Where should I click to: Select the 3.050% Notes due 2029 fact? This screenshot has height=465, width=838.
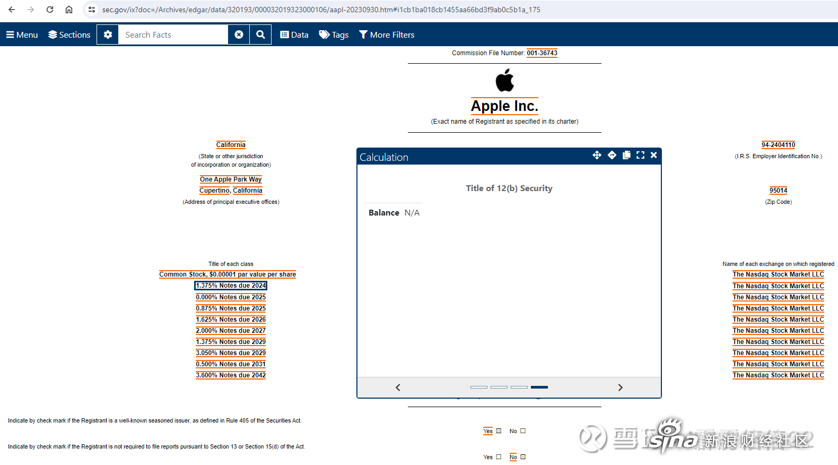[231, 353]
